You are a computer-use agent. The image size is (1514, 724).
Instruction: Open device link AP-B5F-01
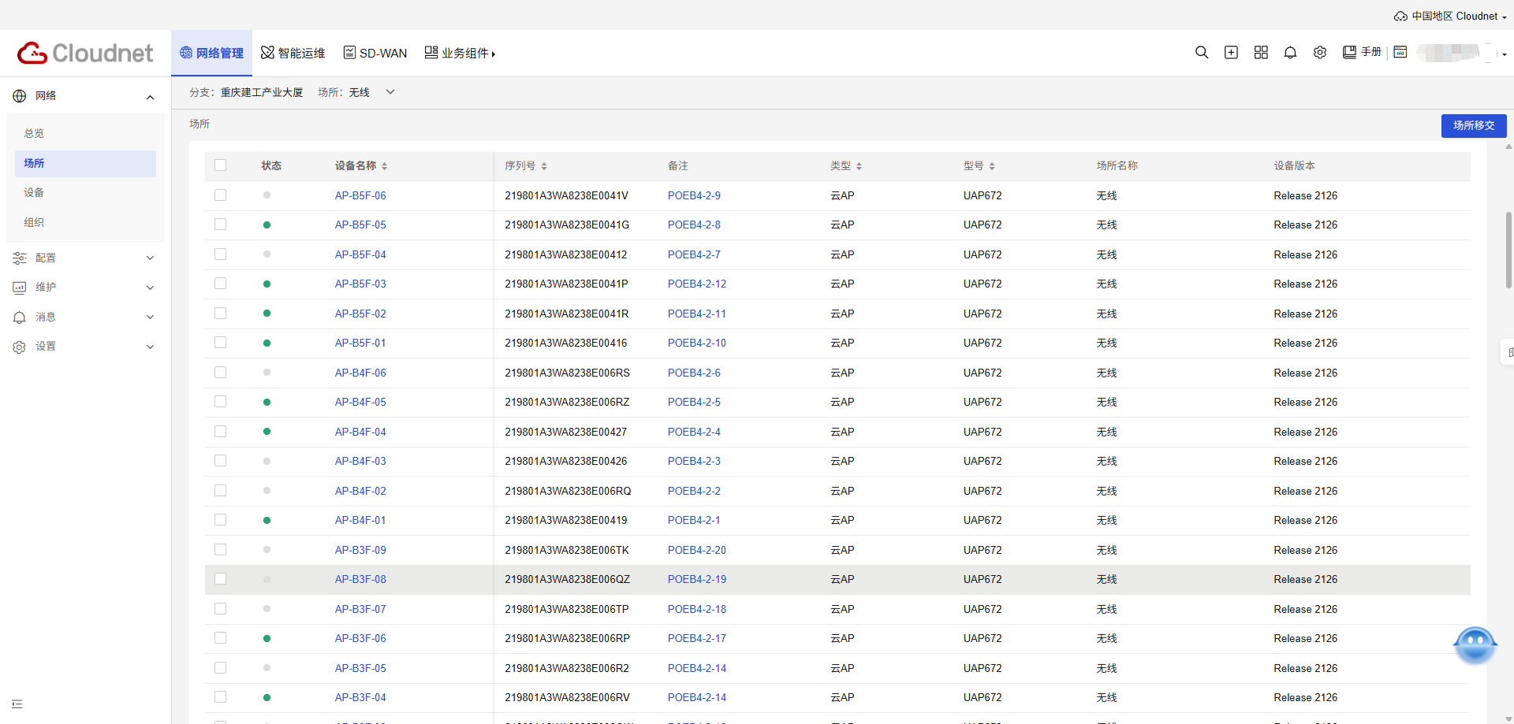[360, 343]
